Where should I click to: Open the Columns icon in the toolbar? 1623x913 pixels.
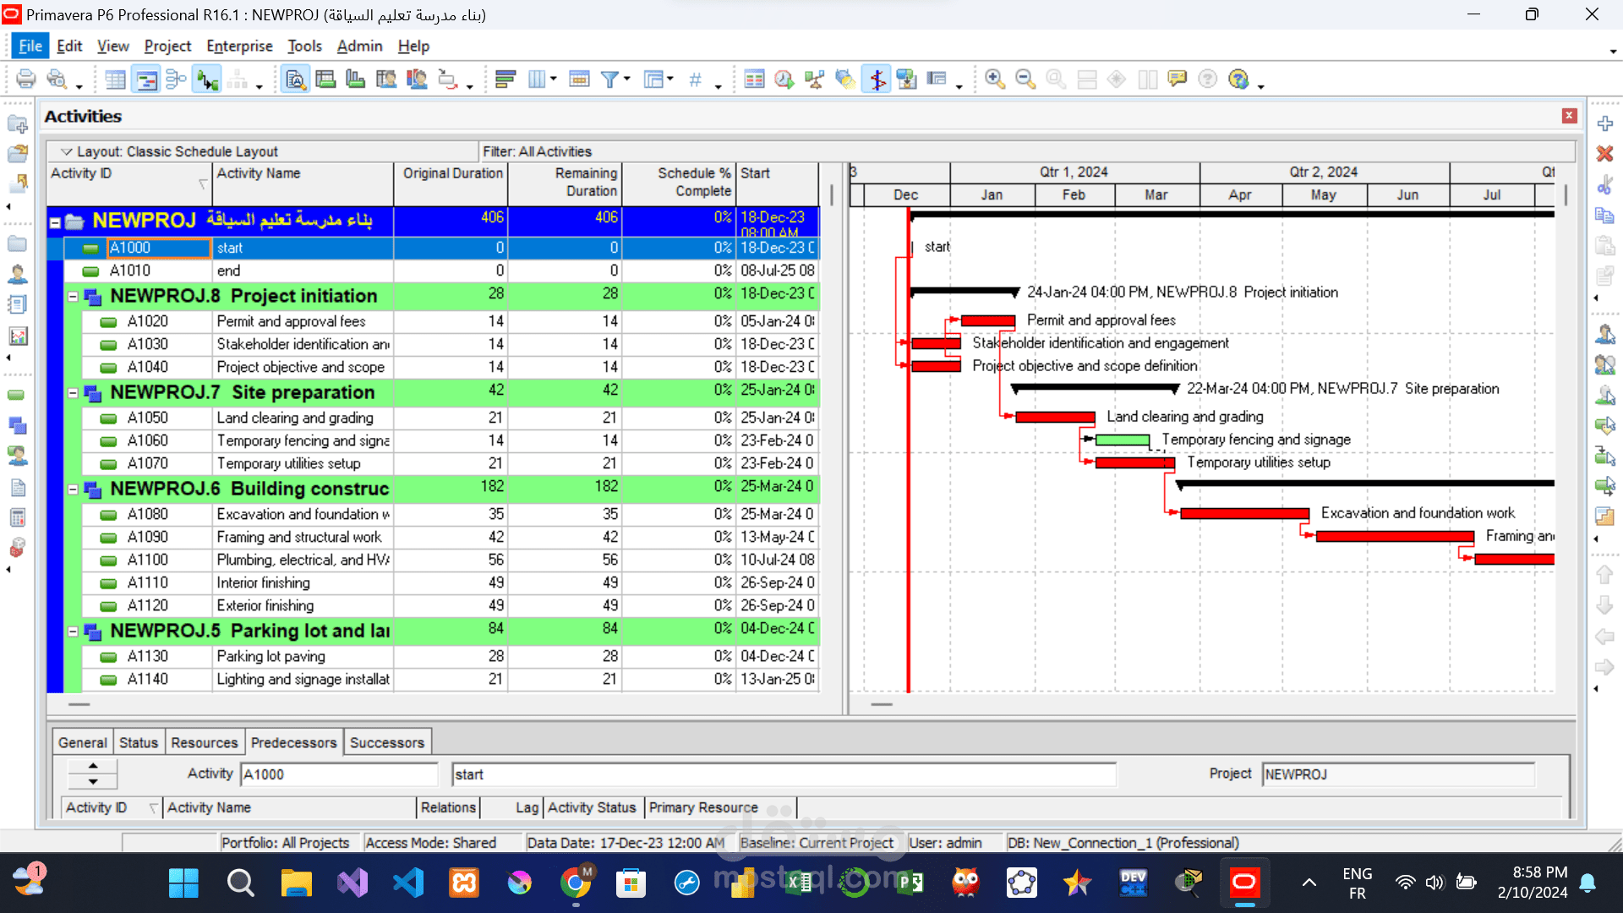pos(538,79)
